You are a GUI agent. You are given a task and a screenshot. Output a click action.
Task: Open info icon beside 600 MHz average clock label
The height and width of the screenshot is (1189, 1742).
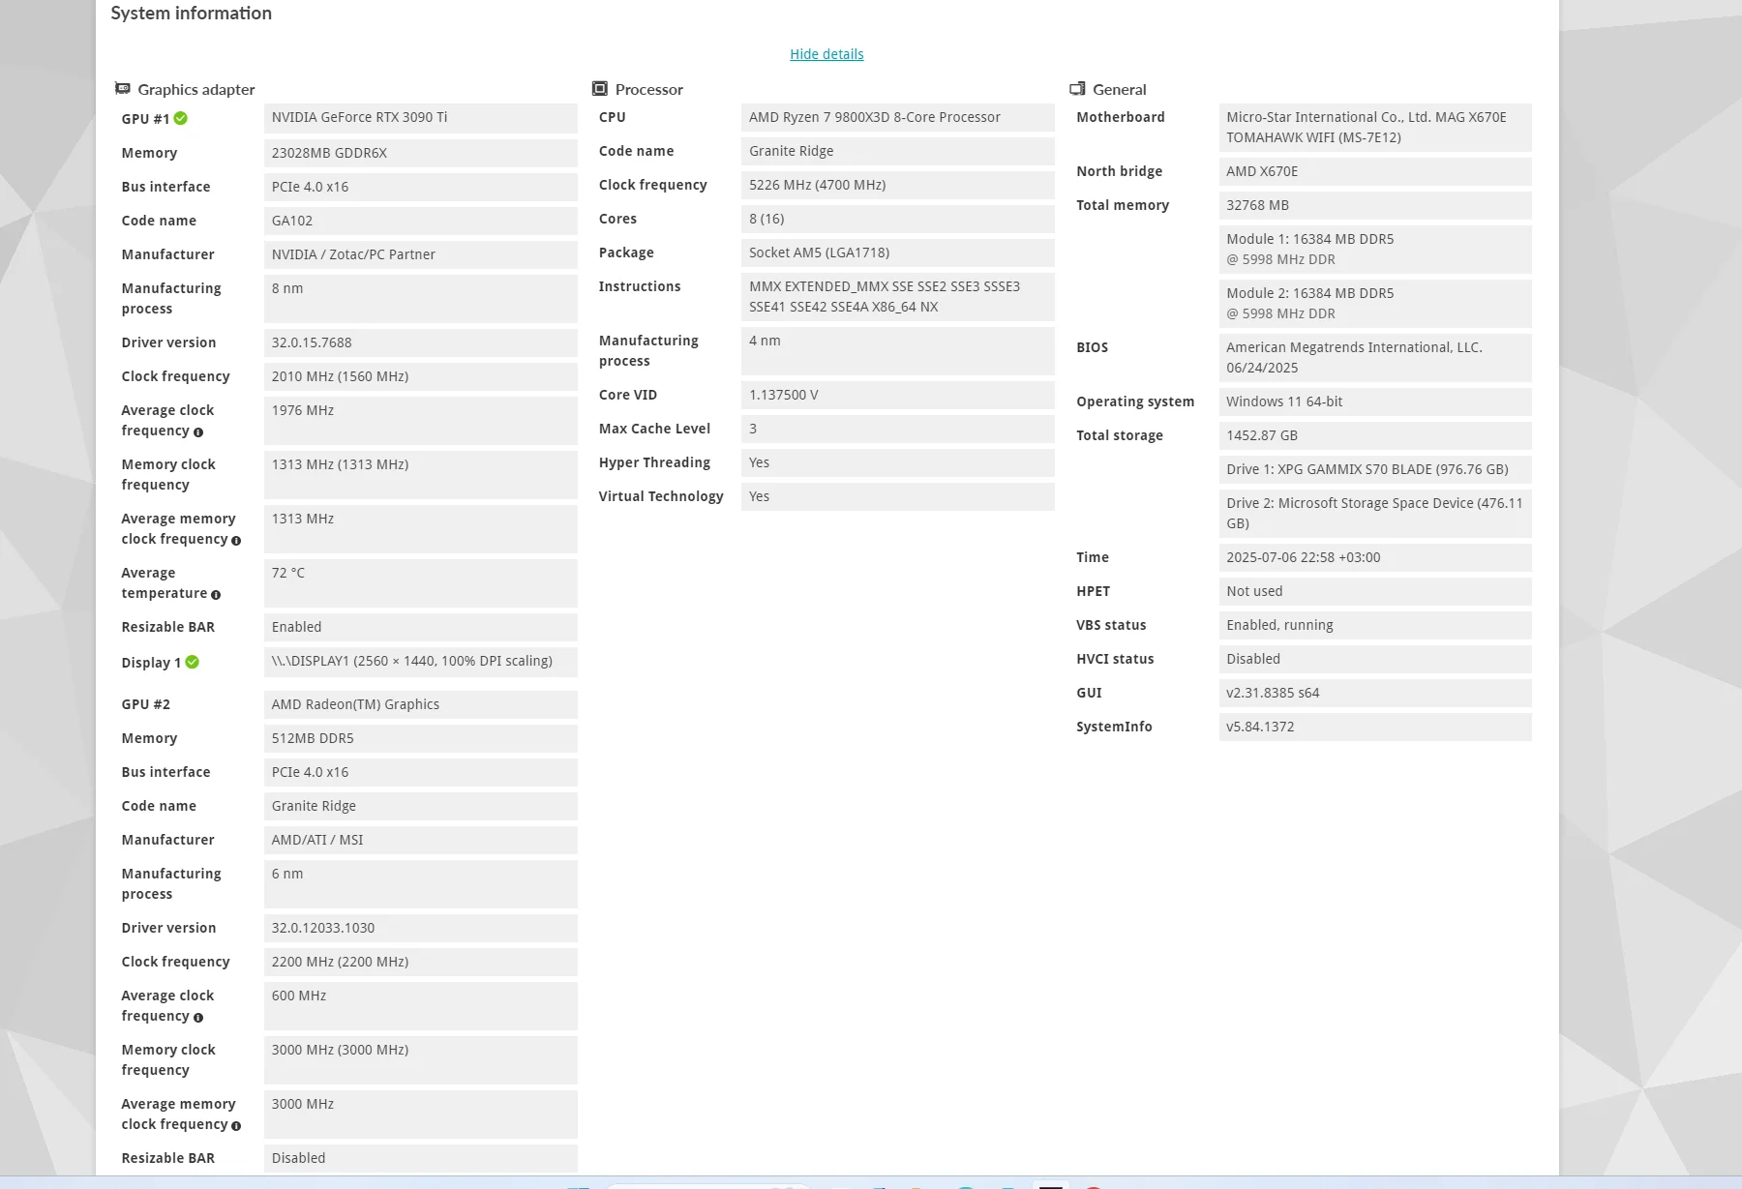click(198, 1018)
